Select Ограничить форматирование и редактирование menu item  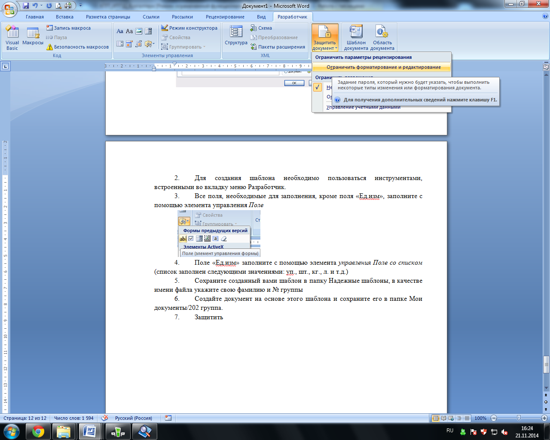click(382, 67)
